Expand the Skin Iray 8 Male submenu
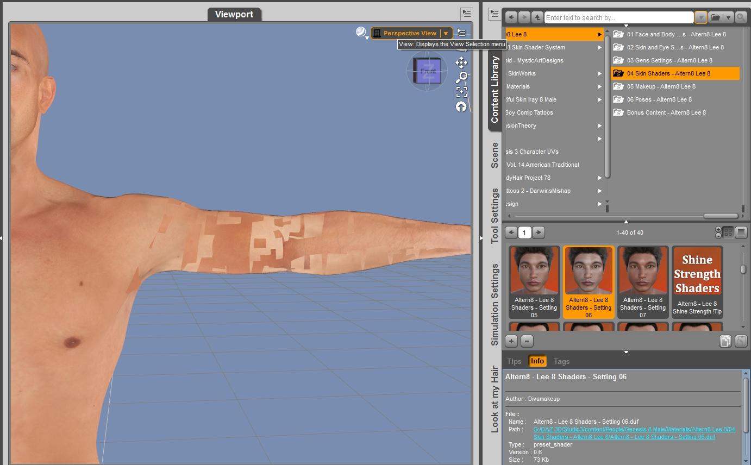The height and width of the screenshot is (465, 751). point(599,99)
